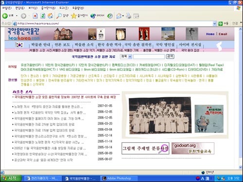Viewport: 243px width, 182px height.
Task: Click the Back arrow toolbar icon
Action: coord(5,16)
